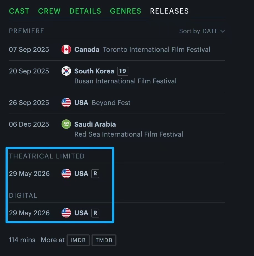Open the TMDB link button

click(x=104, y=240)
